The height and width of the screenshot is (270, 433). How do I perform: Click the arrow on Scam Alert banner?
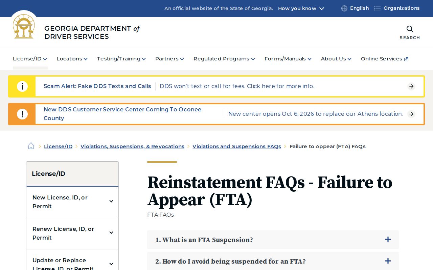411,86
